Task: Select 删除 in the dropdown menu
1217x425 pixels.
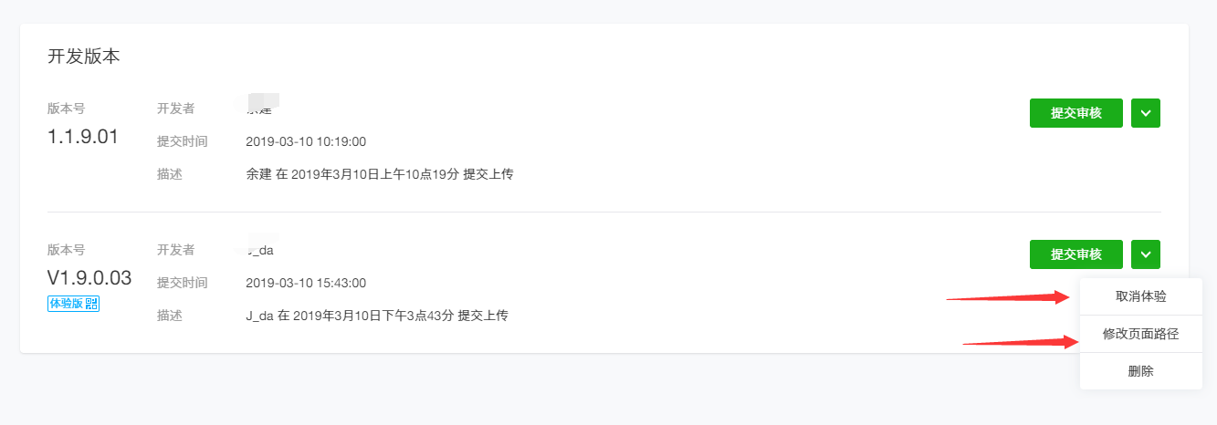Action: coord(1140,371)
